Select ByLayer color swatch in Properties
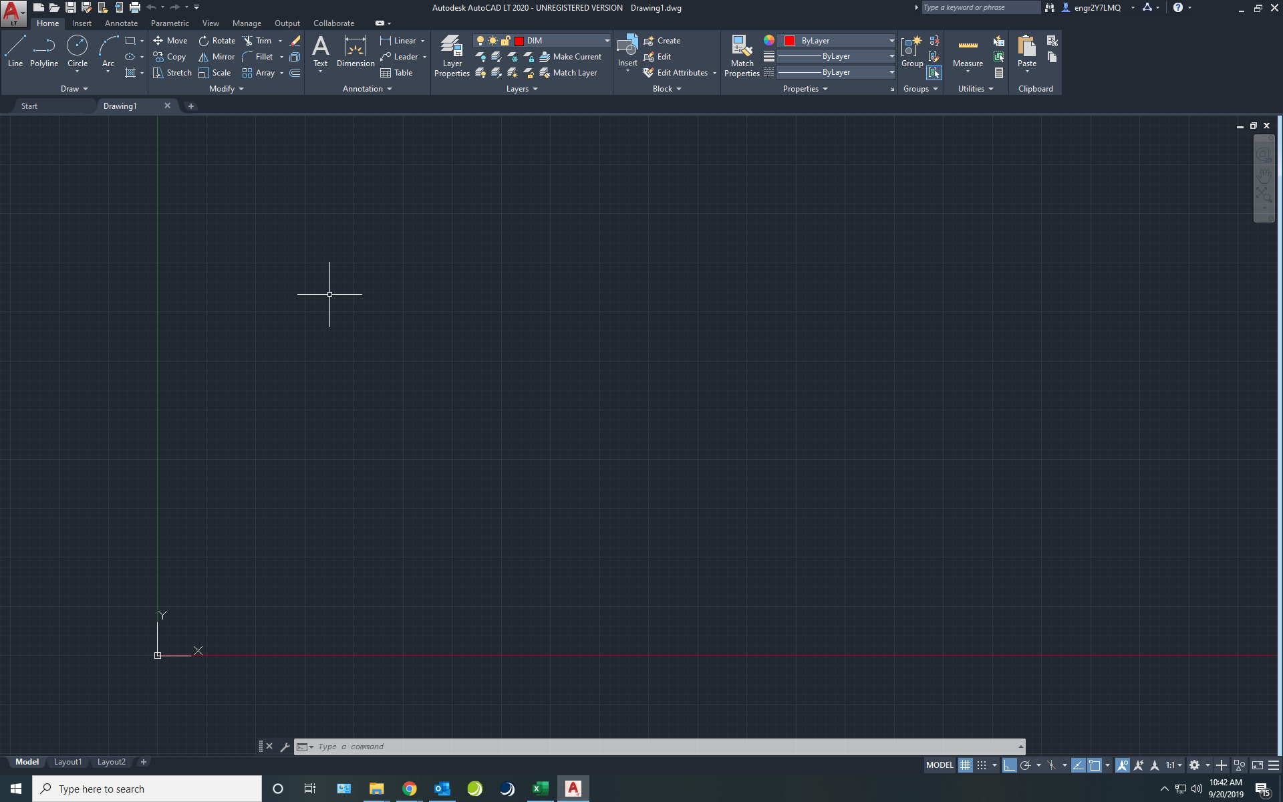 [x=790, y=39]
